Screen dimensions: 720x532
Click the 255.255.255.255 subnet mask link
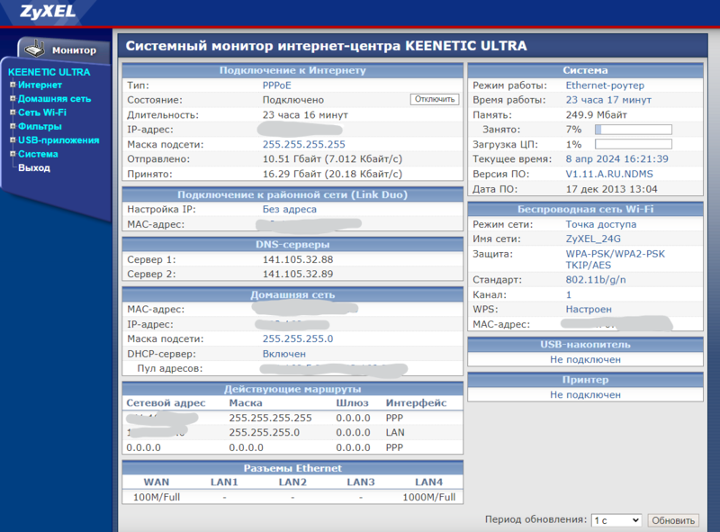[x=303, y=144]
